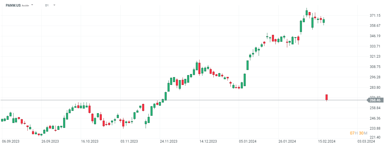Click the PANW.US ticker name
The width and height of the screenshot is (387, 146).
tap(13, 5)
